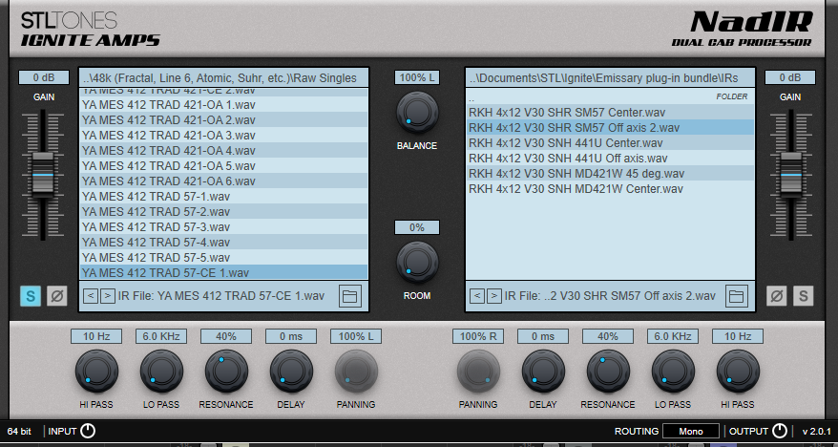Screen dimensions: 838x447
Task: Load previous IR file in right slot
Action: pos(476,296)
